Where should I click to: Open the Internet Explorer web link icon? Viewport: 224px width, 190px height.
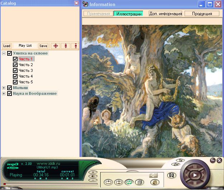coord(154,182)
